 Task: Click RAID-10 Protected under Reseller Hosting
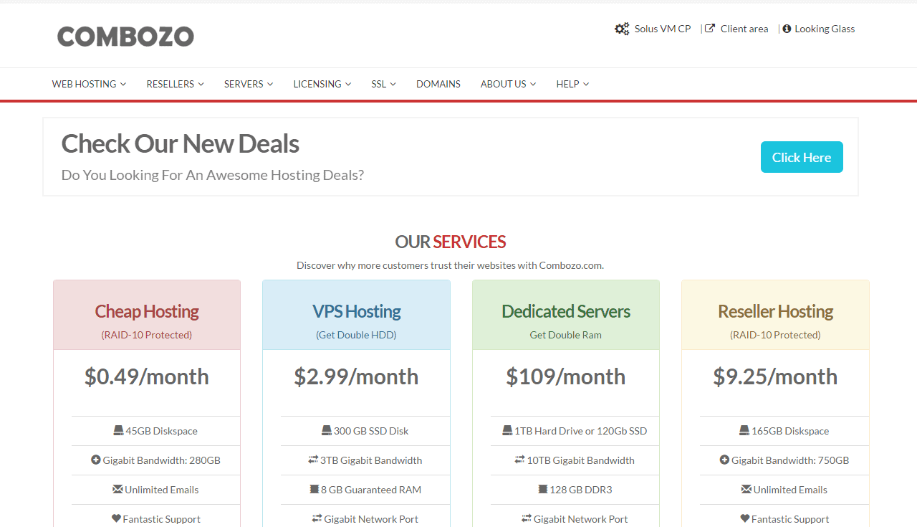pyautogui.click(x=775, y=335)
